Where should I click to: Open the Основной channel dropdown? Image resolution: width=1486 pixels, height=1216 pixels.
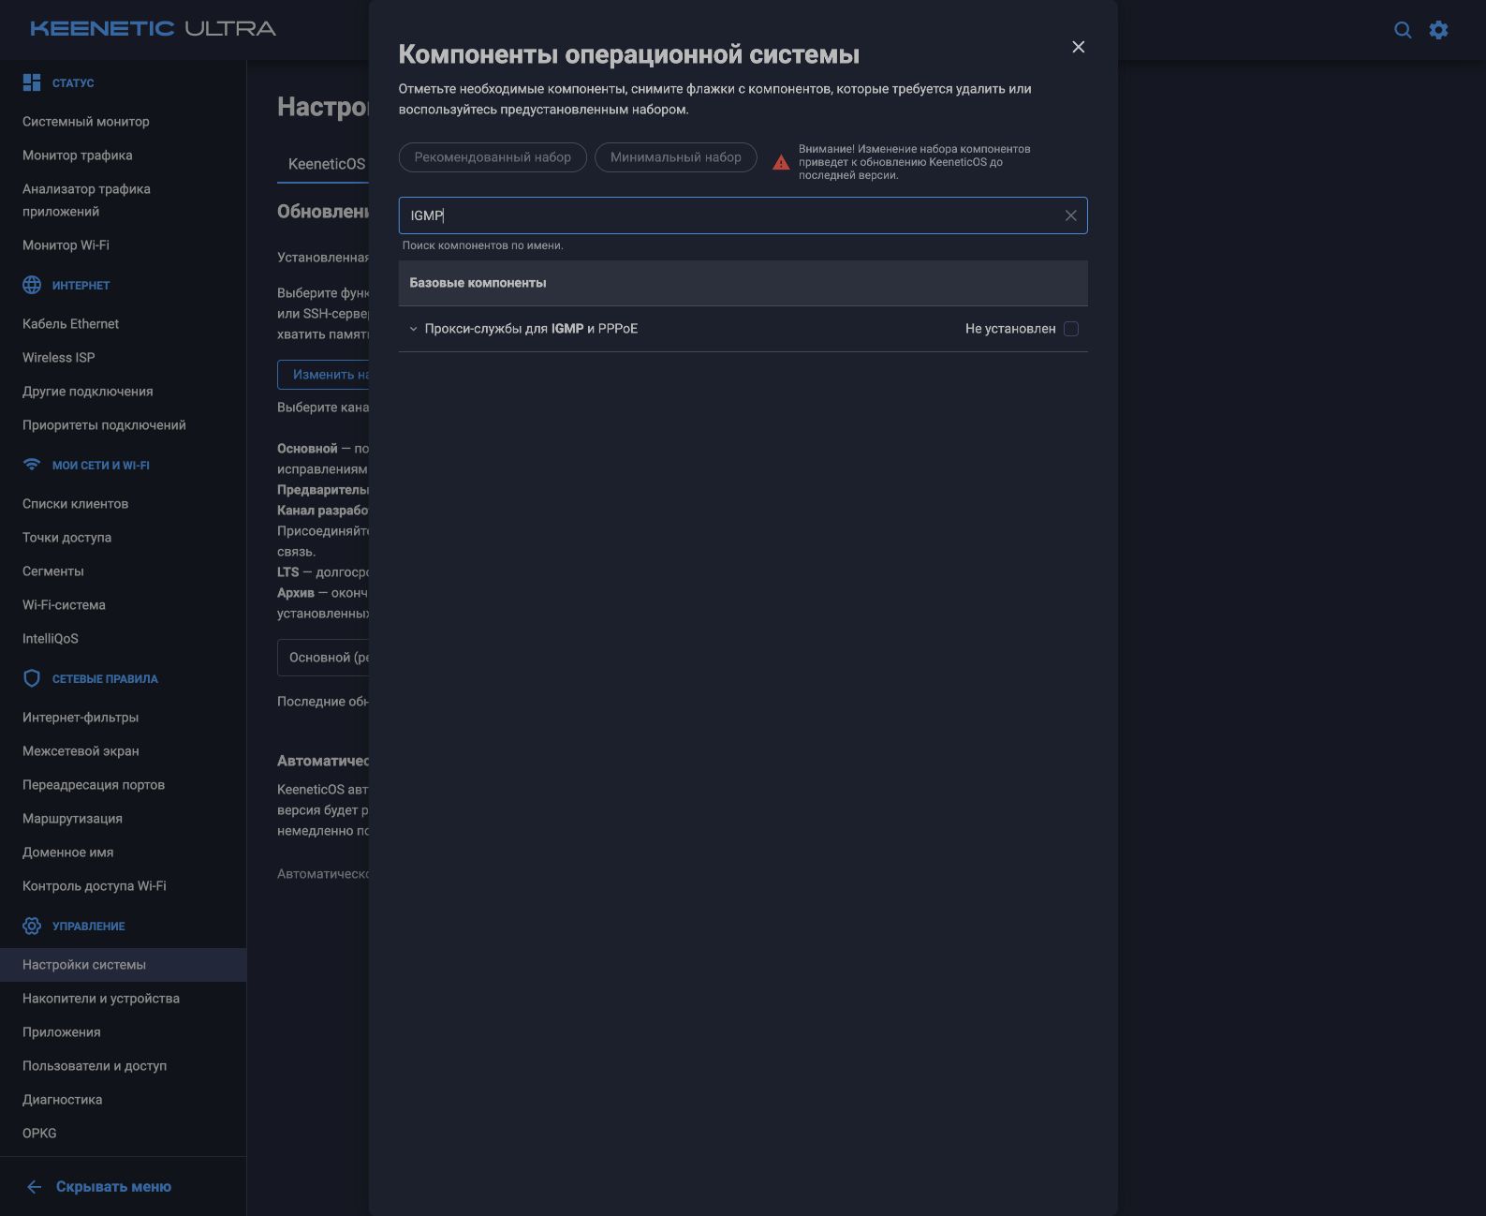[x=323, y=658]
